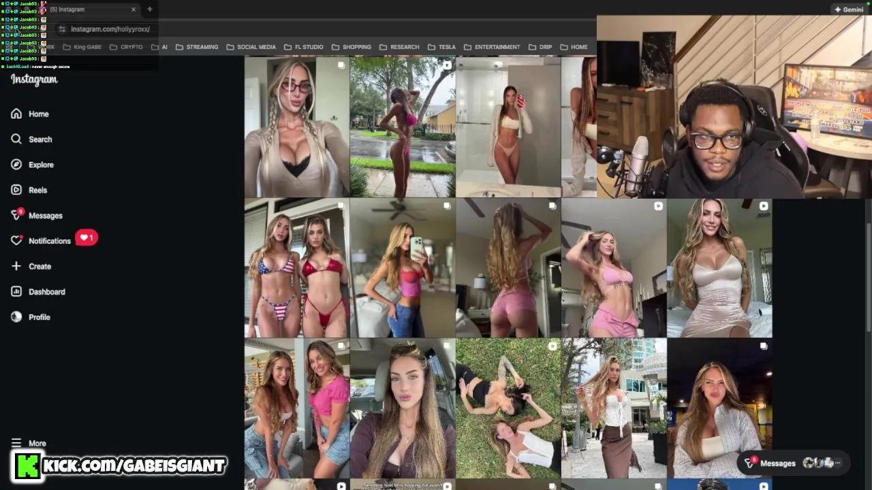This screenshot has width=872, height=490.
Task: Close the Instagram browser tab
Action: tap(134, 10)
